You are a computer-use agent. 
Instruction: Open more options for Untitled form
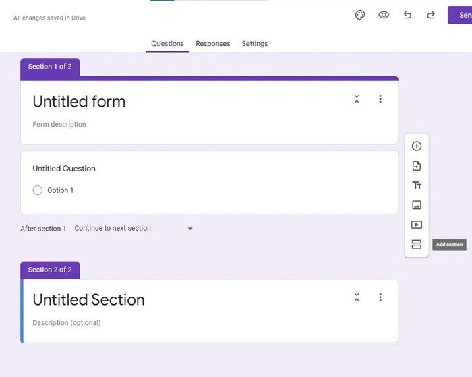point(380,99)
